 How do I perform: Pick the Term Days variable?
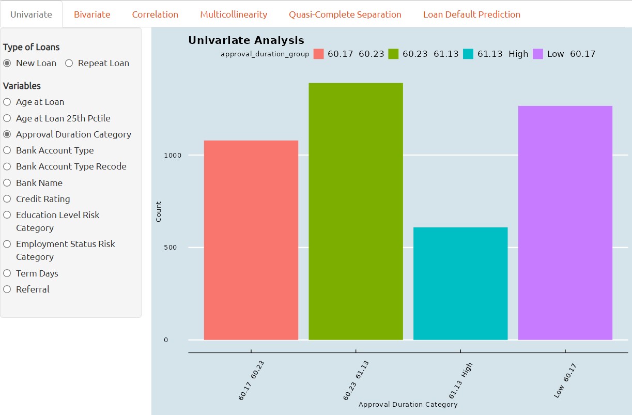7,273
